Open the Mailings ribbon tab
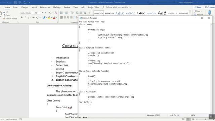The width and height of the screenshot is (215, 121). 57,7
